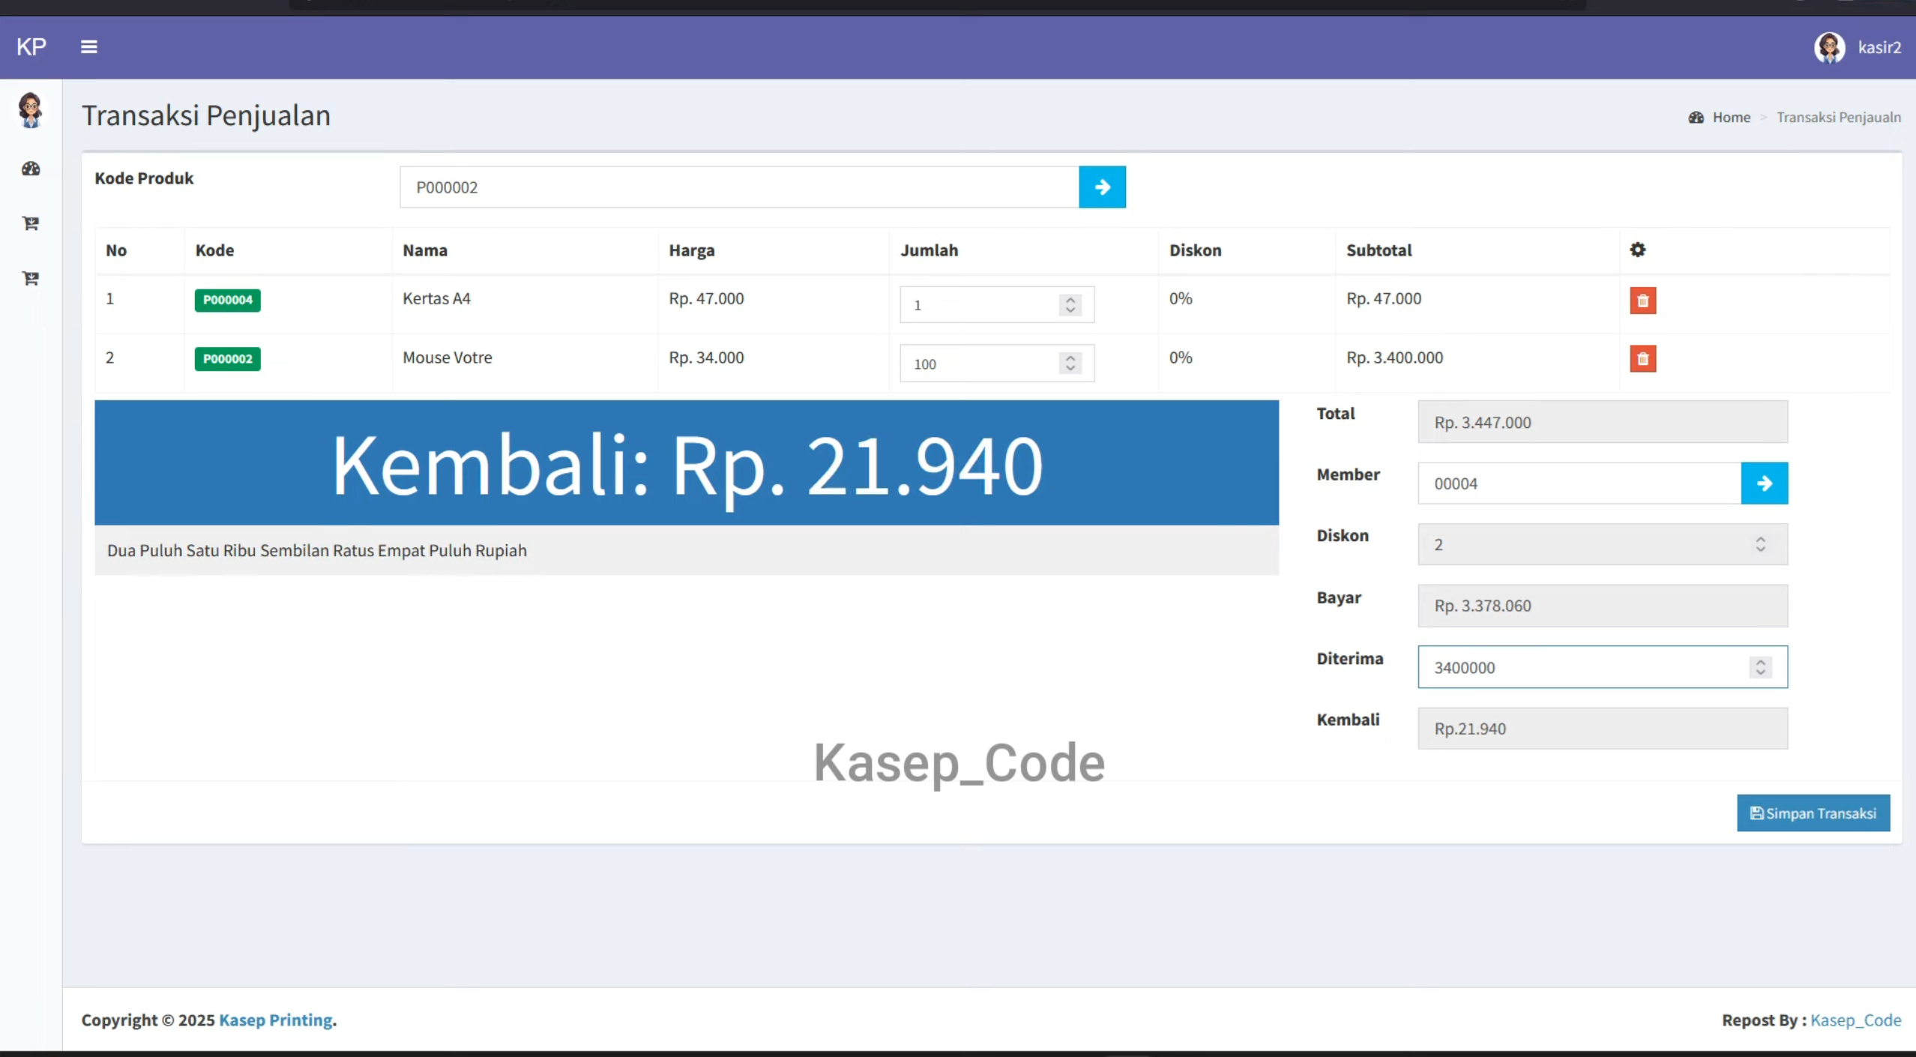Click the Nama column header
Screen dimensions: 1916x1057
coord(424,250)
